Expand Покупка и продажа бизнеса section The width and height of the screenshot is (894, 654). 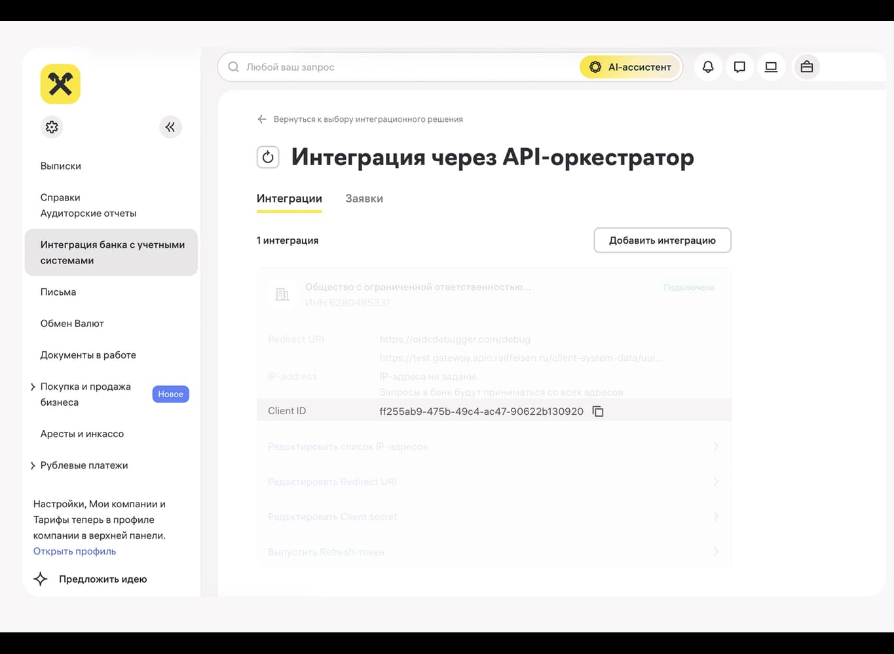click(x=33, y=387)
